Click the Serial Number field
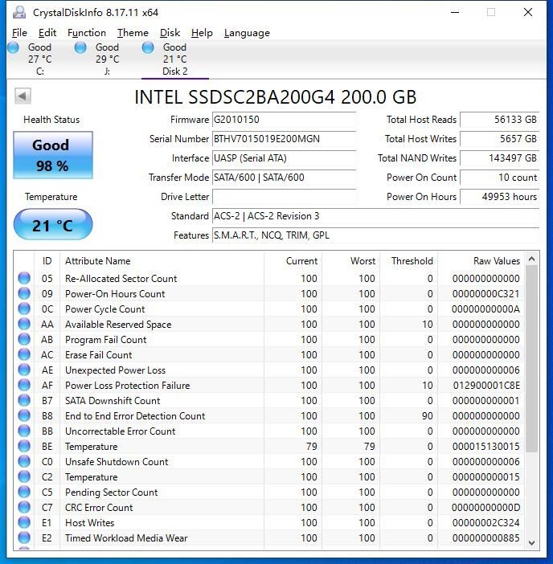Image resolution: width=553 pixels, height=564 pixels. (284, 139)
